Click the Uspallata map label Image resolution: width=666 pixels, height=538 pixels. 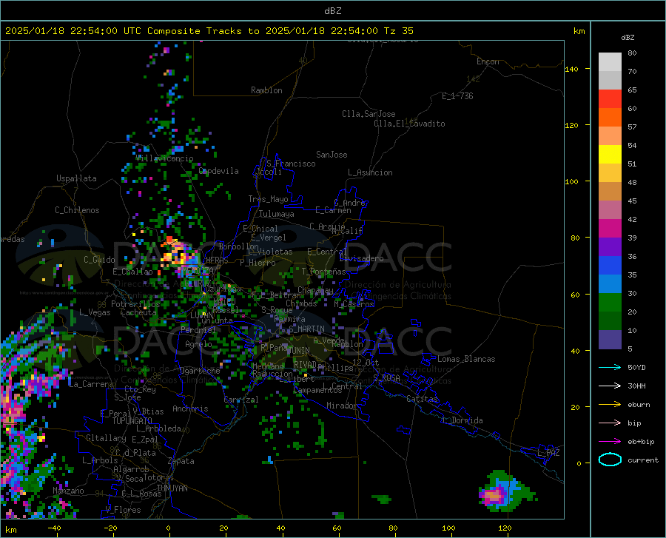76,178
